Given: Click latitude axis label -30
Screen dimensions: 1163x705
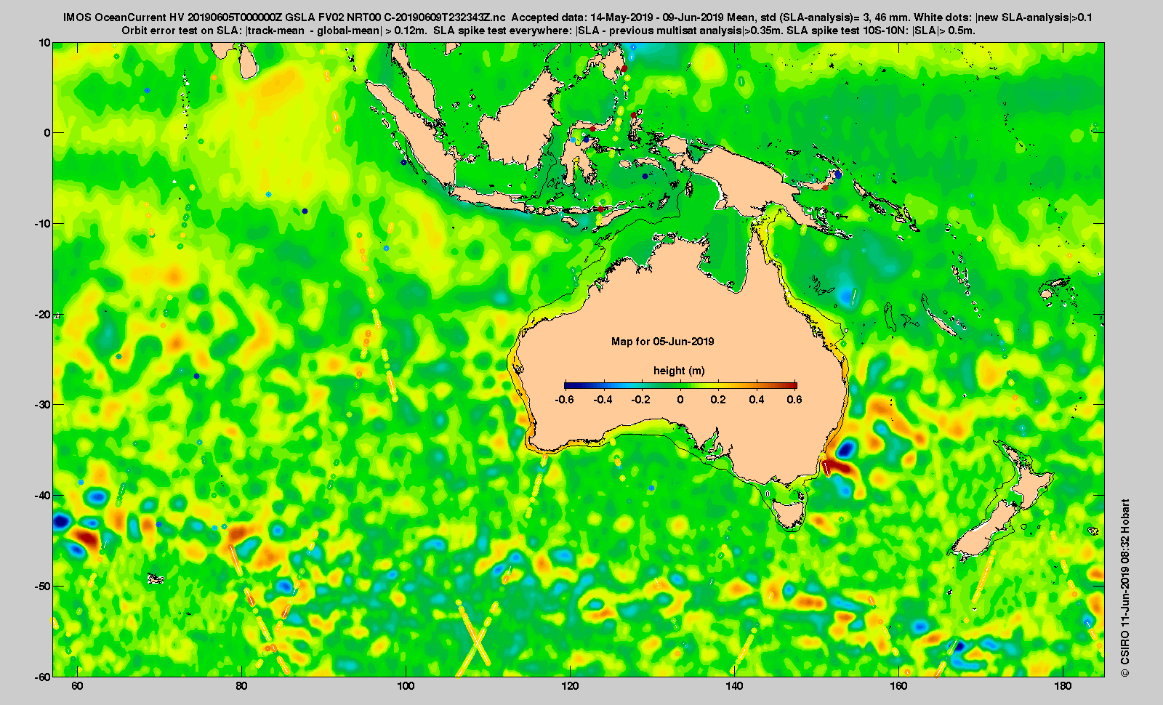Looking at the screenshot, I should (42, 405).
